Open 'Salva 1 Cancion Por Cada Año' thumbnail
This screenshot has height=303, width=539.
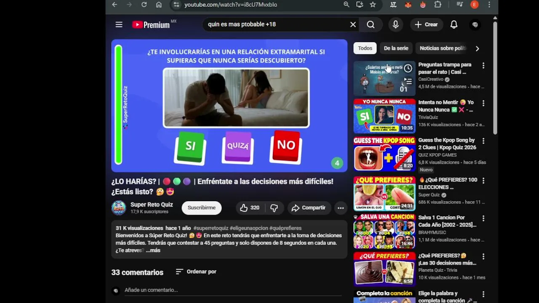384,231
